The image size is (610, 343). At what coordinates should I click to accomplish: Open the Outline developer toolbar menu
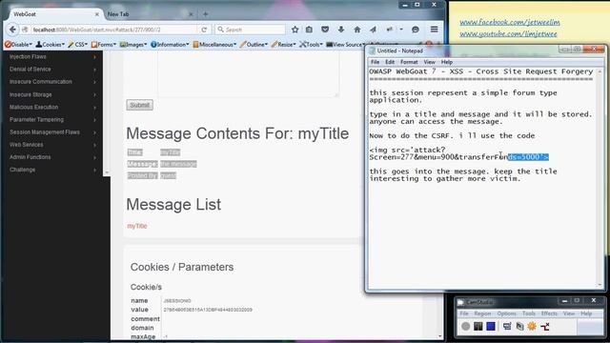pos(254,45)
